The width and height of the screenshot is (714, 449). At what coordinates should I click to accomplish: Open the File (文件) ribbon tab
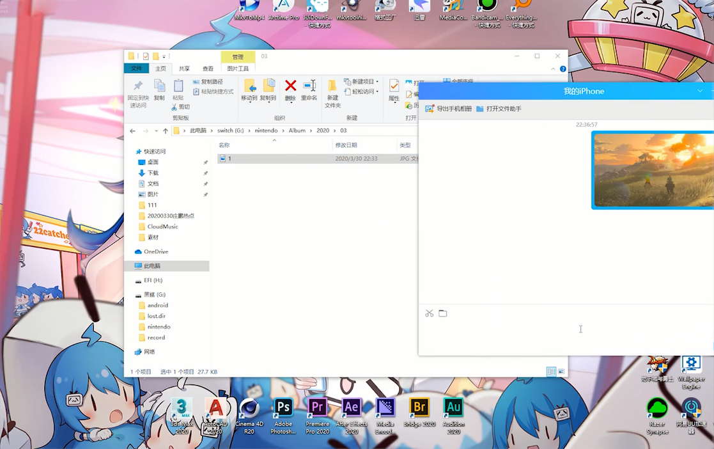click(137, 68)
